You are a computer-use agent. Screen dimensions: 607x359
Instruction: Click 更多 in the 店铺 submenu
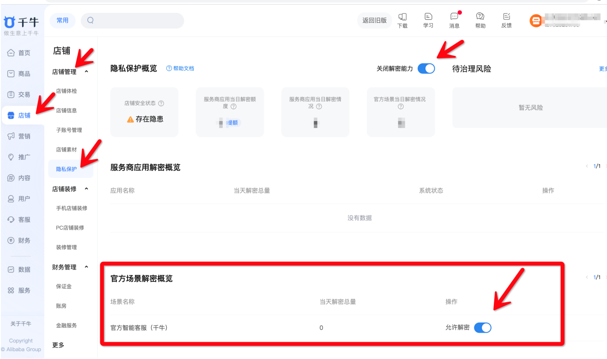(58, 345)
